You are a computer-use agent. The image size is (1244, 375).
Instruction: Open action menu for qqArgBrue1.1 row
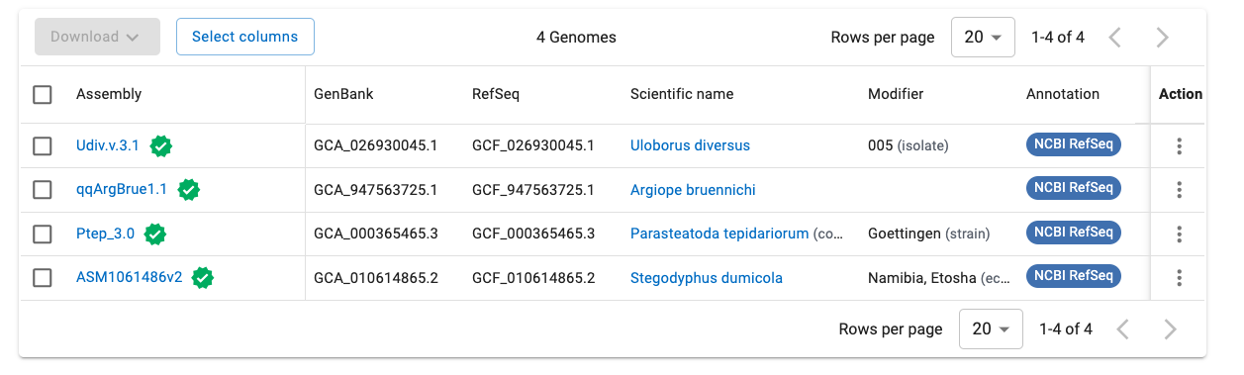pyautogui.click(x=1179, y=190)
